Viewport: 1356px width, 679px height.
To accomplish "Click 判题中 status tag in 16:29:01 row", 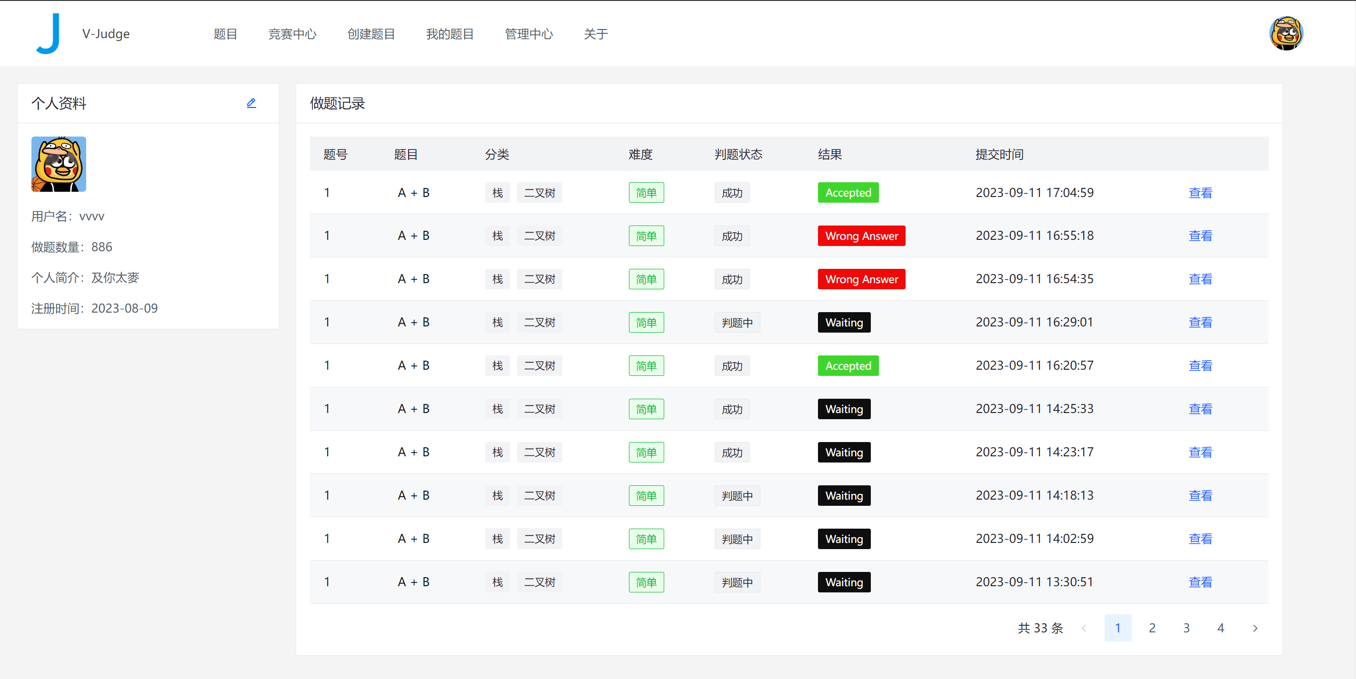I will 737,322.
